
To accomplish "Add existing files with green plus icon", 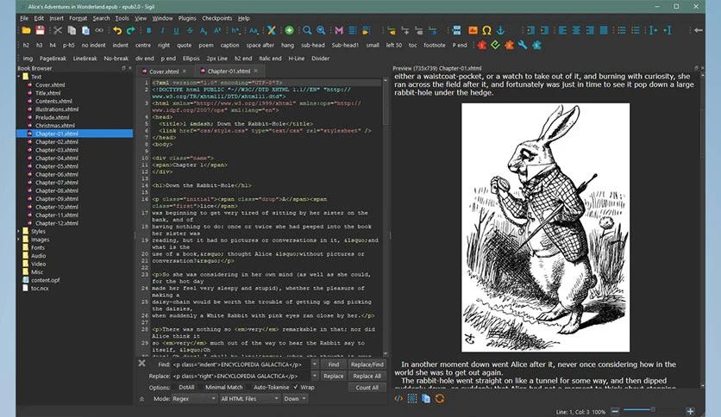I will [289, 30].
